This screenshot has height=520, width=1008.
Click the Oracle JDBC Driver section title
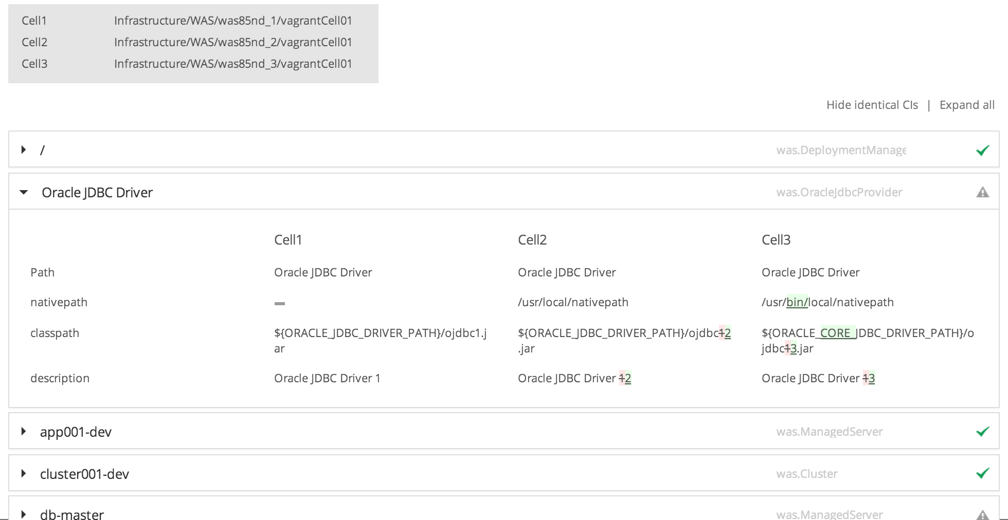pyautogui.click(x=97, y=192)
